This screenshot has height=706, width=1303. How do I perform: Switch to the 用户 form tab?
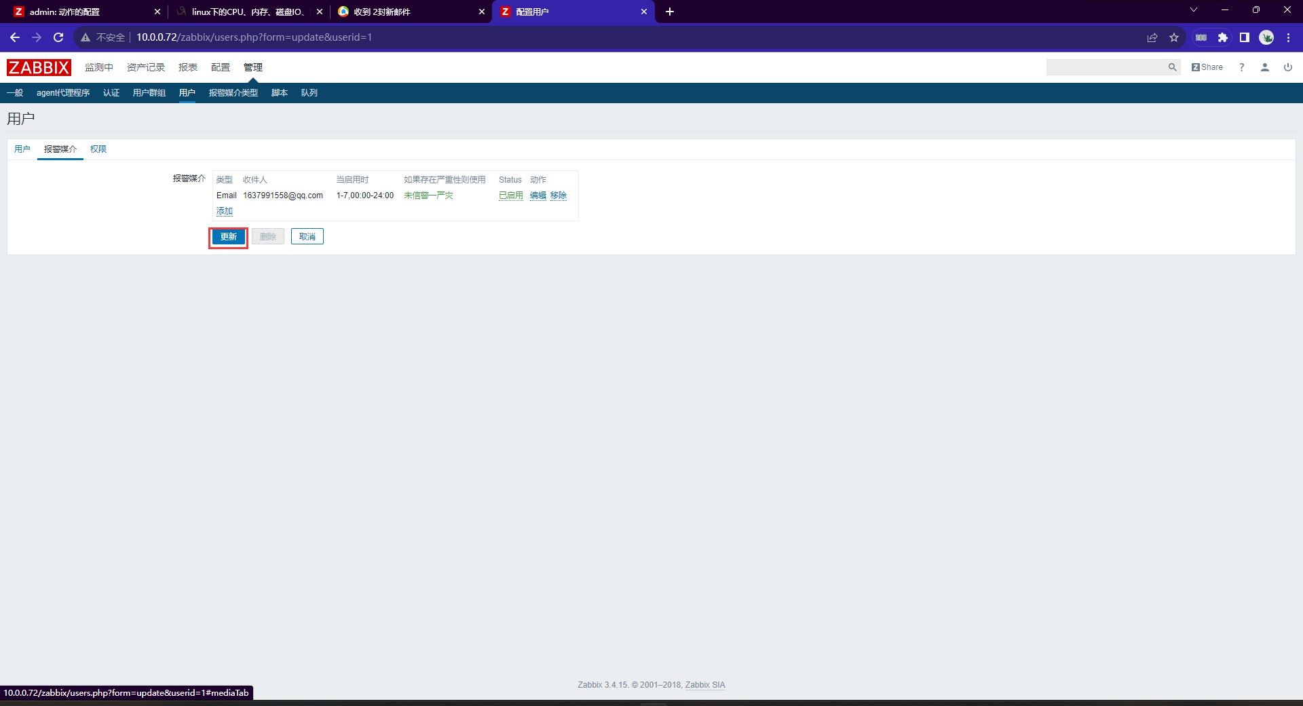click(x=22, y=149)
